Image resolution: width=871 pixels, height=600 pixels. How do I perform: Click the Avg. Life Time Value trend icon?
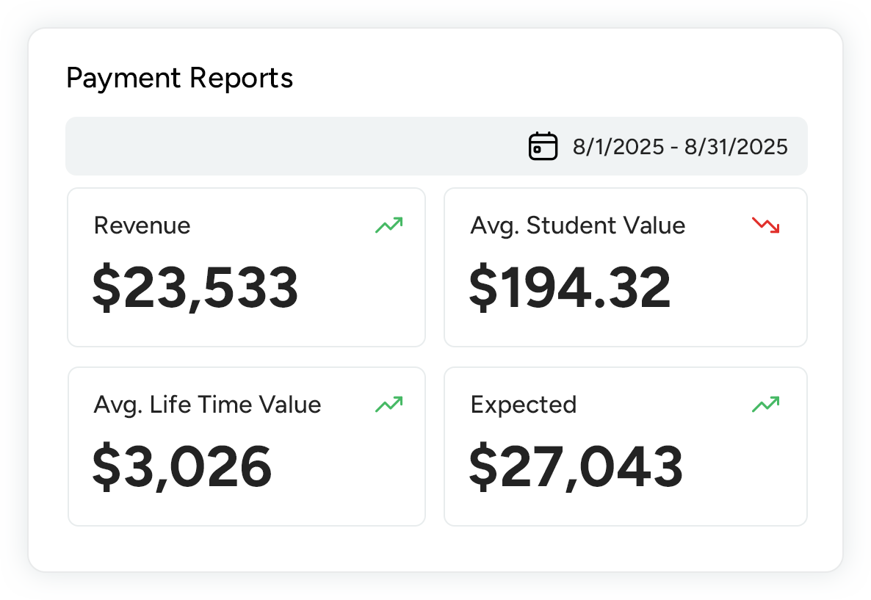coord(388,404)
